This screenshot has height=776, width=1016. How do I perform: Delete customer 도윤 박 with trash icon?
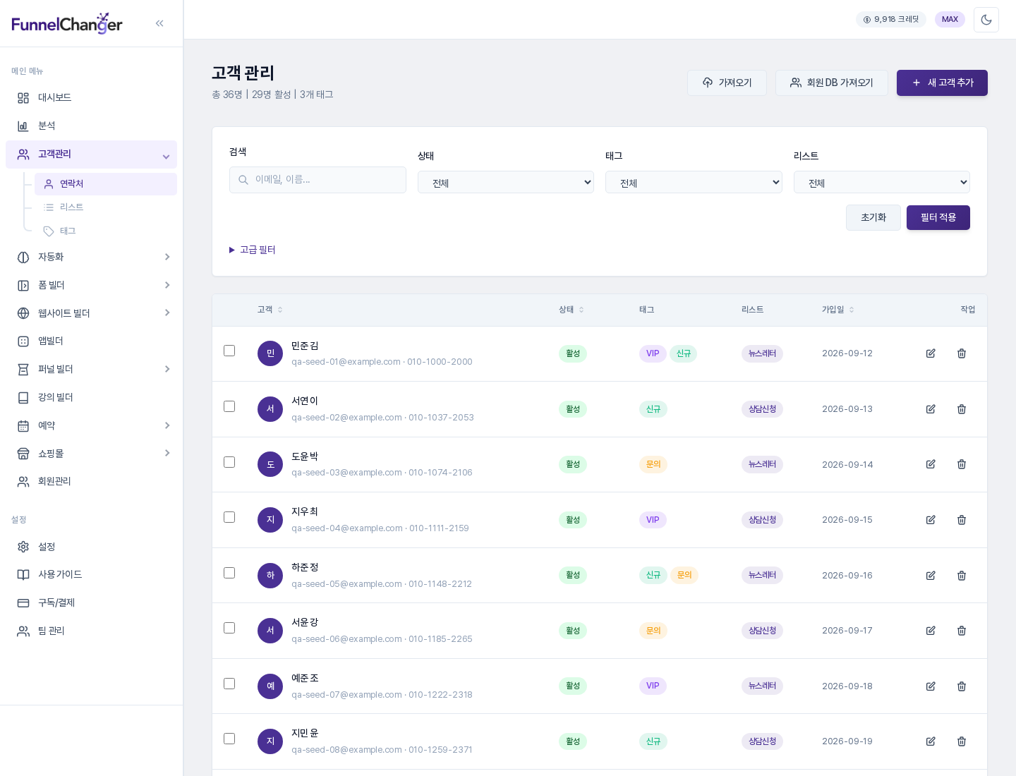tap(962, 464)
